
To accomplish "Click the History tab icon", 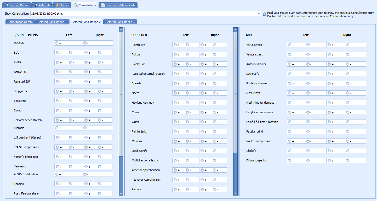I will pos(57,5).
